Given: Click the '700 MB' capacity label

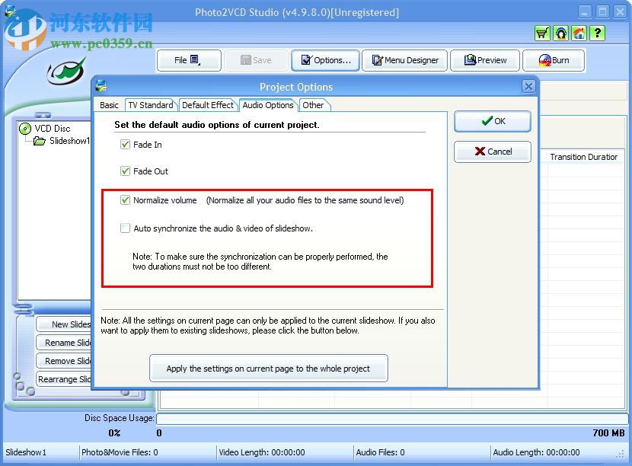Looking at the screenshot, I should (x=608, y=433).
